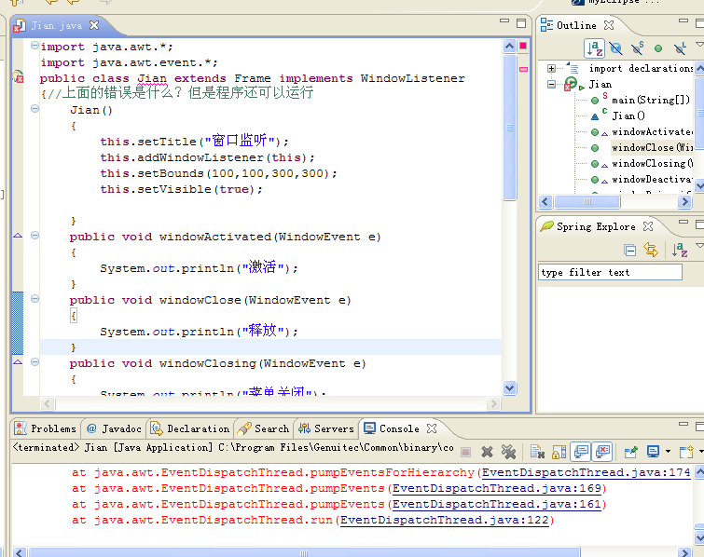Maximize the editor area
This screenshot has height=557, width=704.
(x=521, y=23)
